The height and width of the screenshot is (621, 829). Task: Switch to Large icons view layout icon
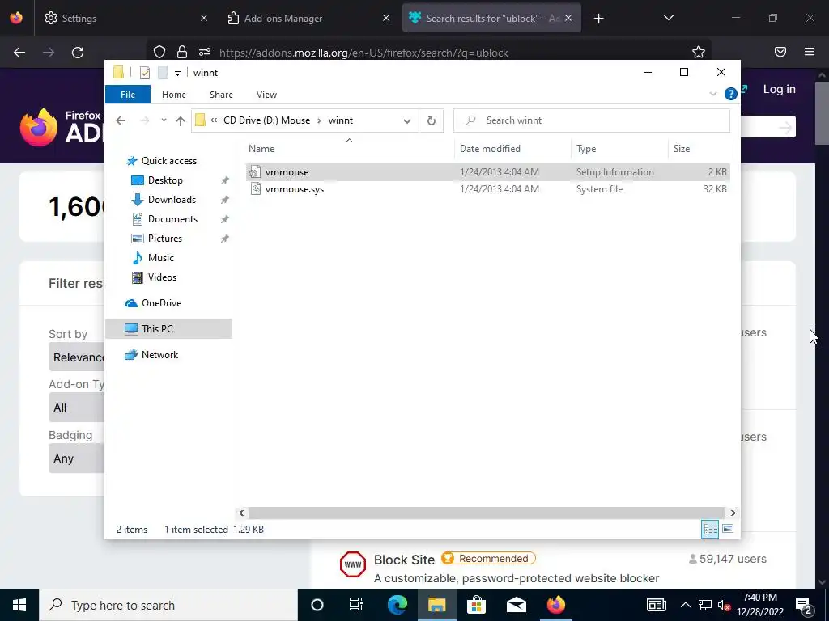click(x=728, y=529)
